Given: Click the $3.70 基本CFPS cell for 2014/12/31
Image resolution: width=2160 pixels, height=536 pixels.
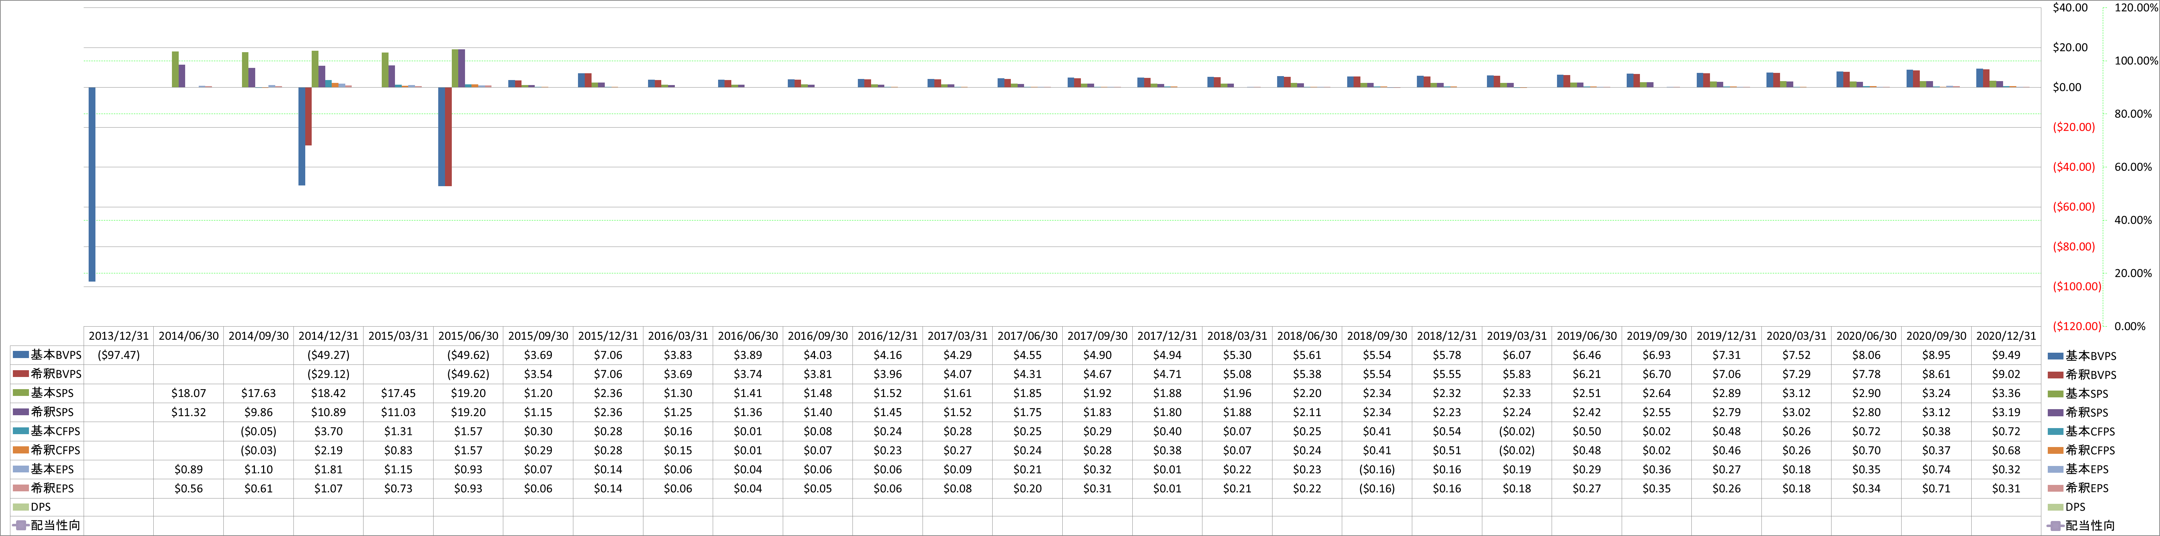Looking at the screenshot, I should pyautogui.click(x=329, y=431).
